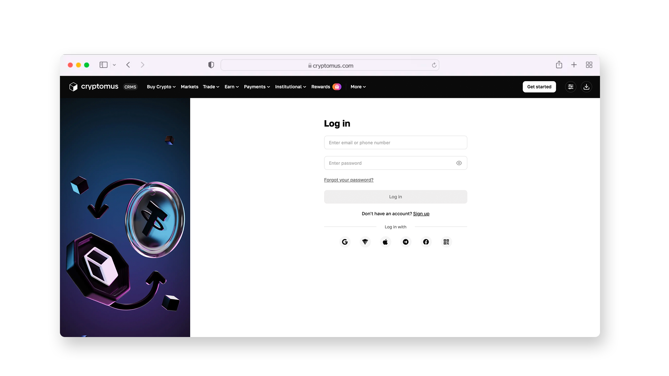Log in with TON wallet icon
Image resolution: width=669 pixels, height=376 pixels.
tap(365, 242)
